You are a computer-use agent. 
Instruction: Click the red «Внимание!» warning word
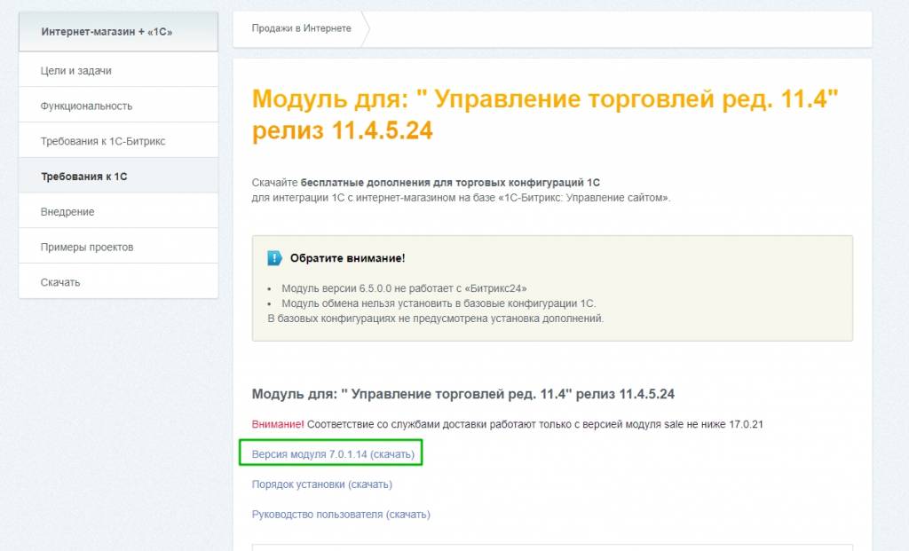278,424
